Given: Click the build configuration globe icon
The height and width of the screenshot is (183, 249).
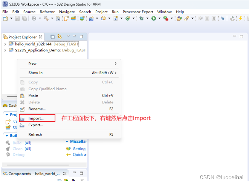Looking at the screenshot, I should click(x=34, y=18).
